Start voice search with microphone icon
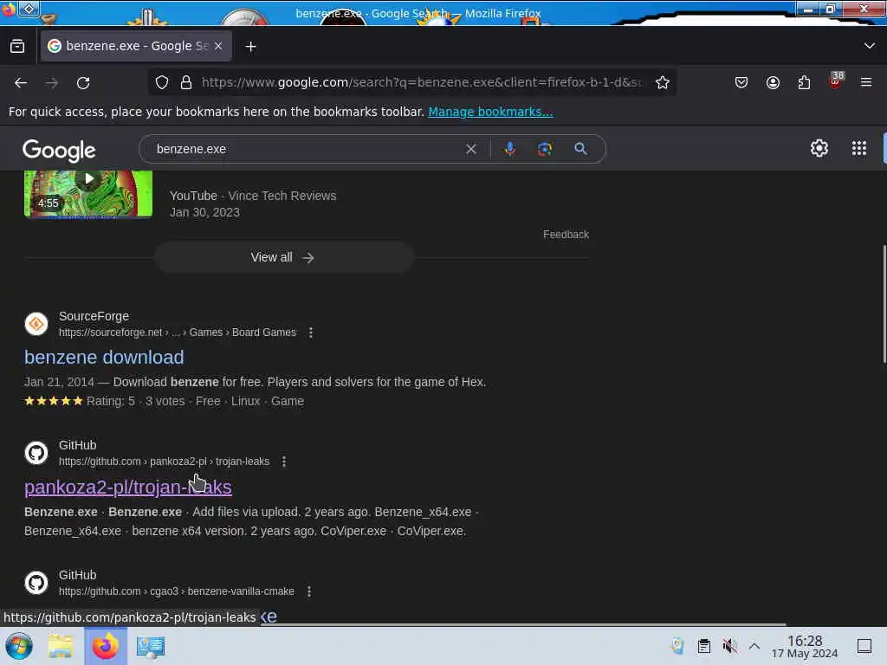 tap(509, 149)
